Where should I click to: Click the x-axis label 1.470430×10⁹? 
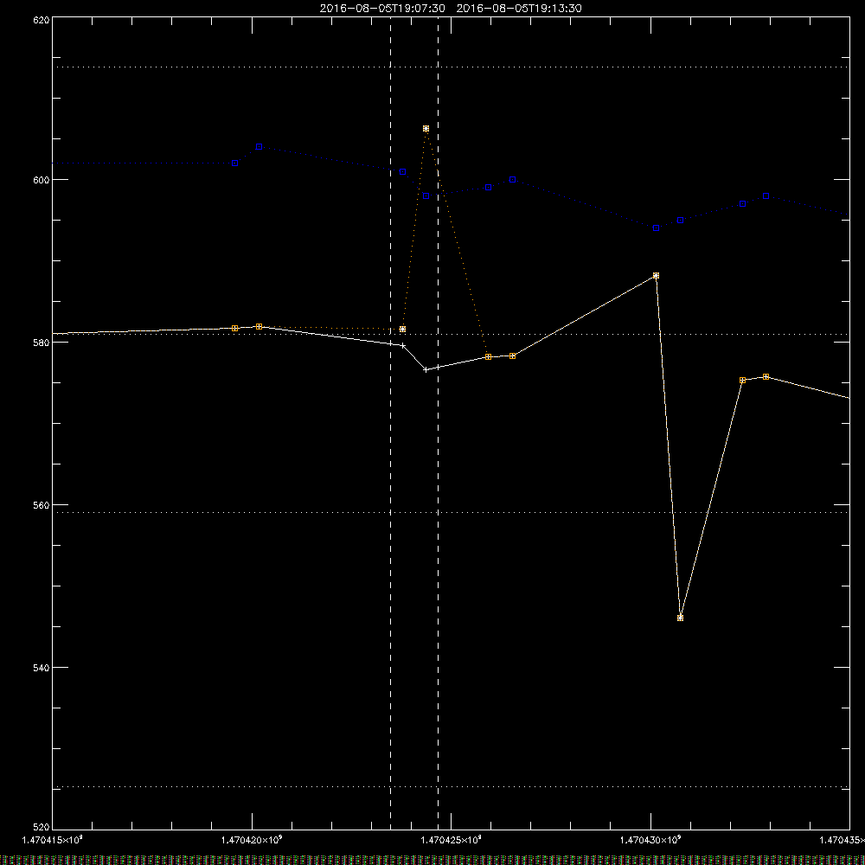click(x=651, y=840)
